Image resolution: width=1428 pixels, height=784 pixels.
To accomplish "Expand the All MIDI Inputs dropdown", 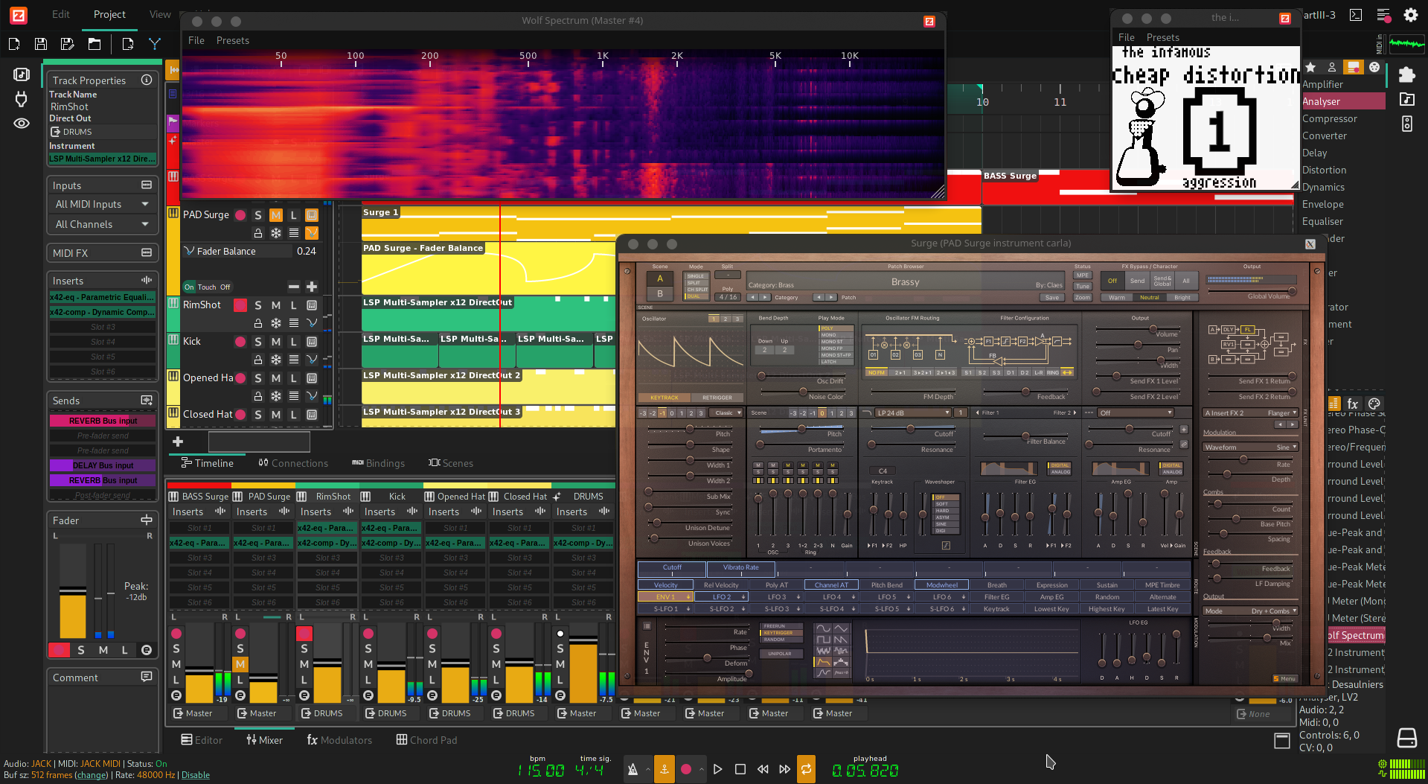I will [101, 204].
